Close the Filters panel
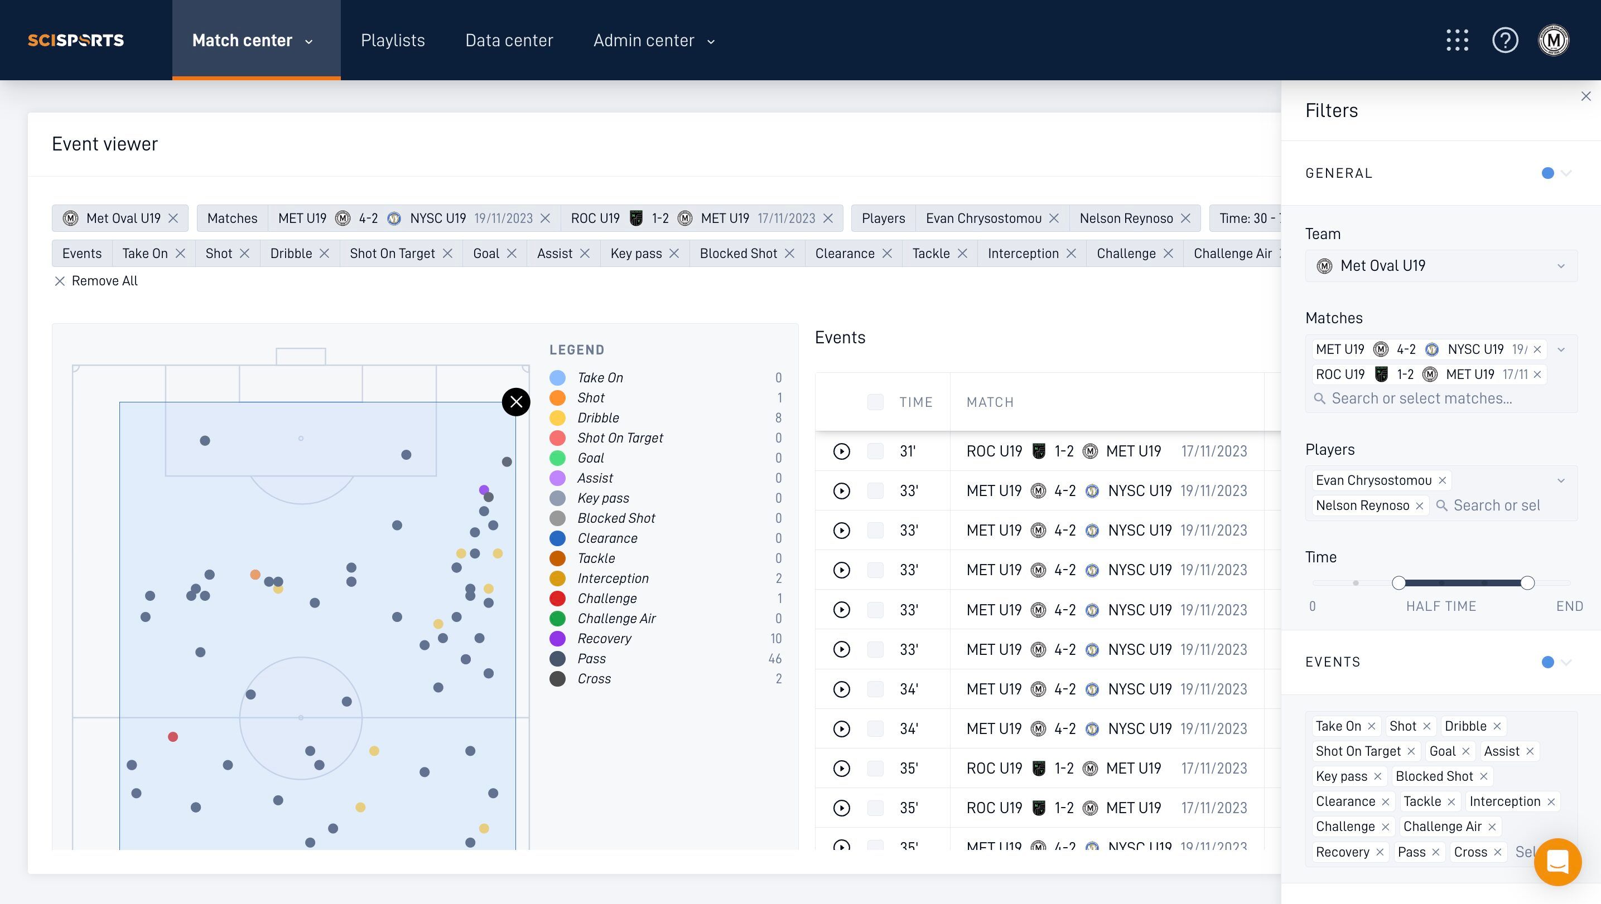 1585,96
